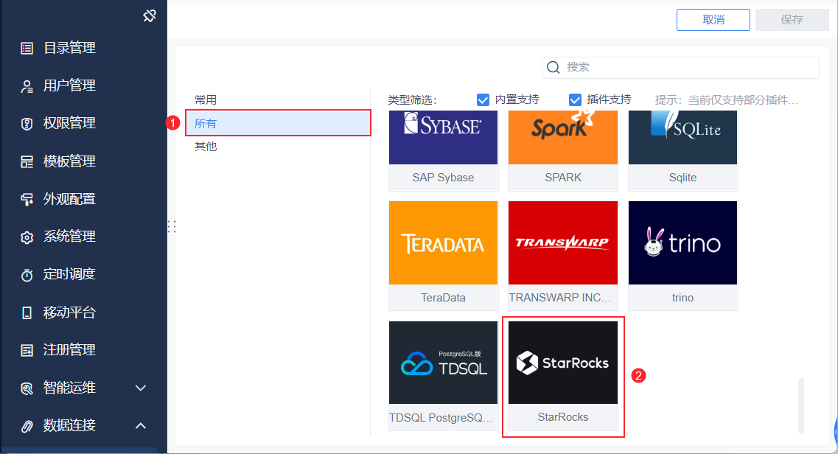Click the pin sidebar icon
The height and width of the screenshot is (454, 838).
(x=150, y=16)
